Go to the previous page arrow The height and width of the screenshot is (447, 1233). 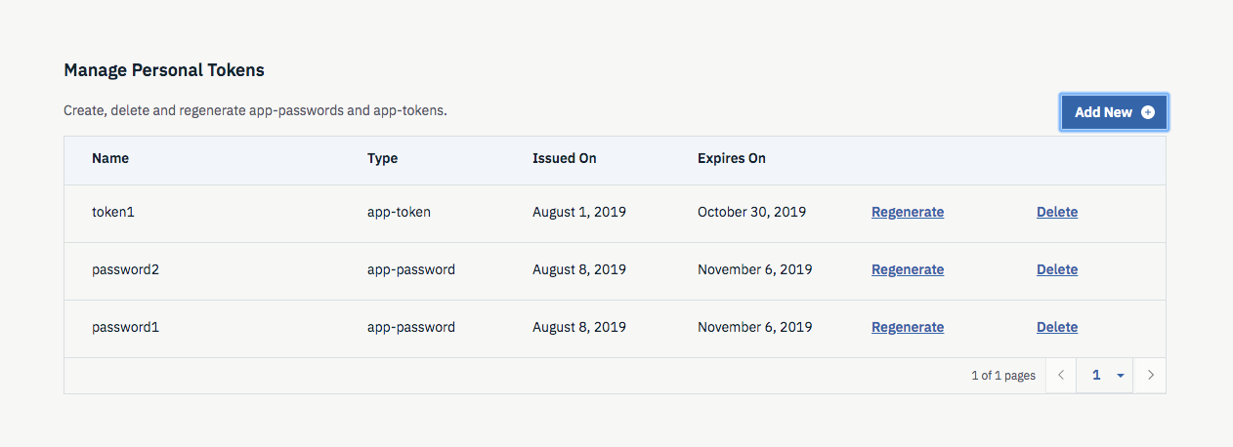pos(1060,376)
